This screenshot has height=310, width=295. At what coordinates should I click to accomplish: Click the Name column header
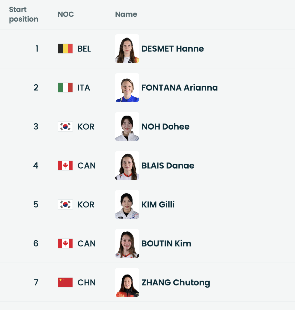(126, 14)
